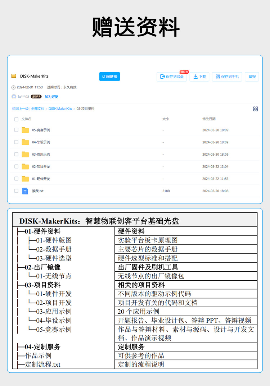The height and width of the screenshot is (386, 270).
Task: Click the 读我.txt text file icon
Action: point(25,191)
